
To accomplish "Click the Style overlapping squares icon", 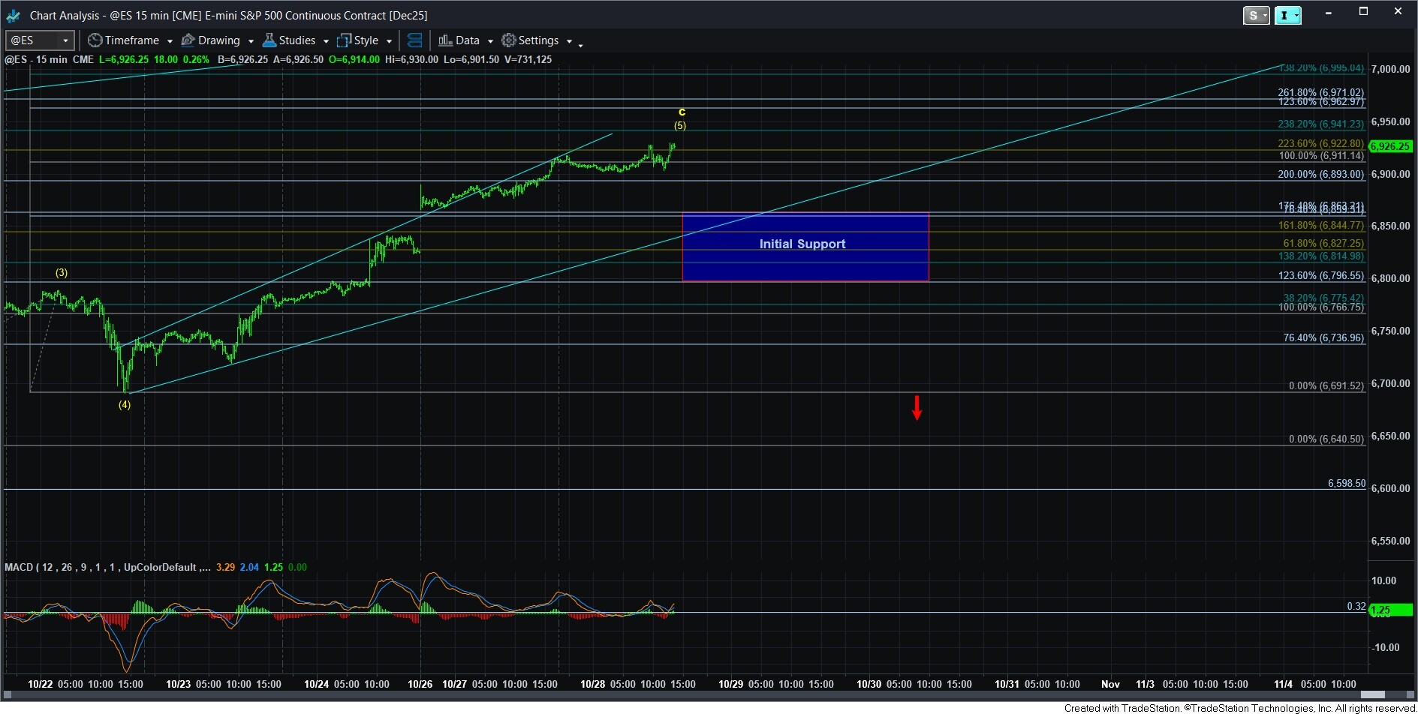I will pos(345,40).
